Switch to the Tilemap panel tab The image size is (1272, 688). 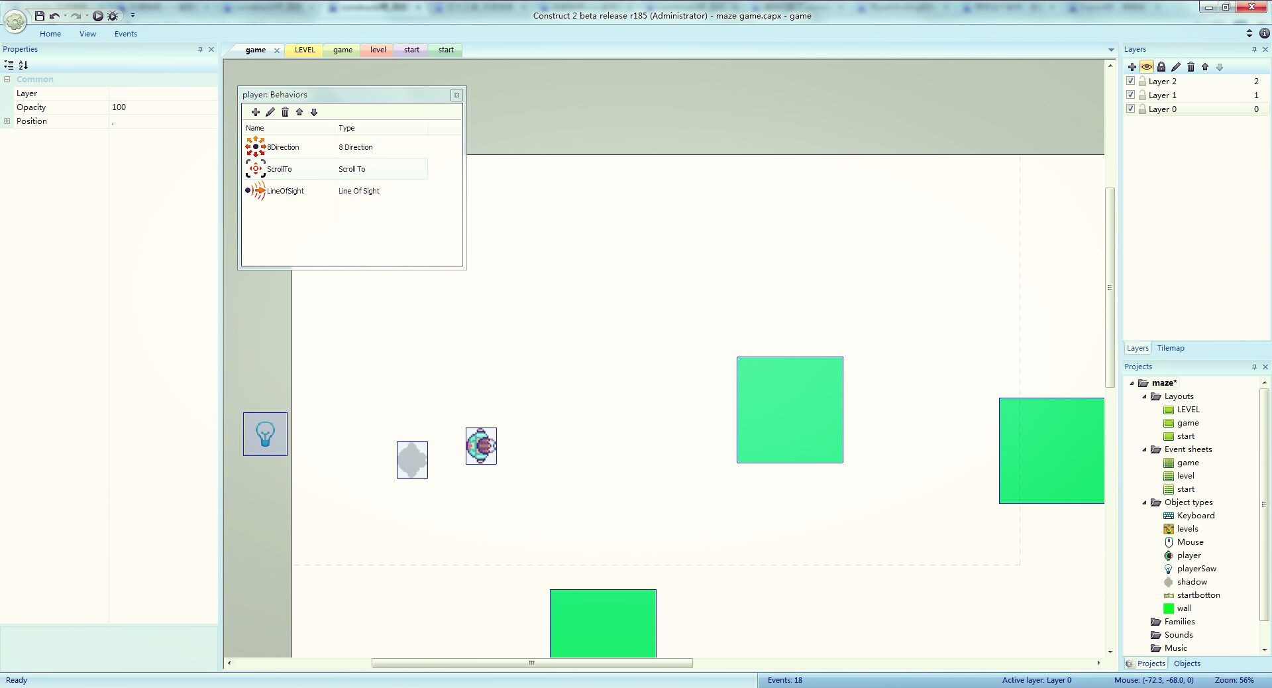[x=1171, y=348]
